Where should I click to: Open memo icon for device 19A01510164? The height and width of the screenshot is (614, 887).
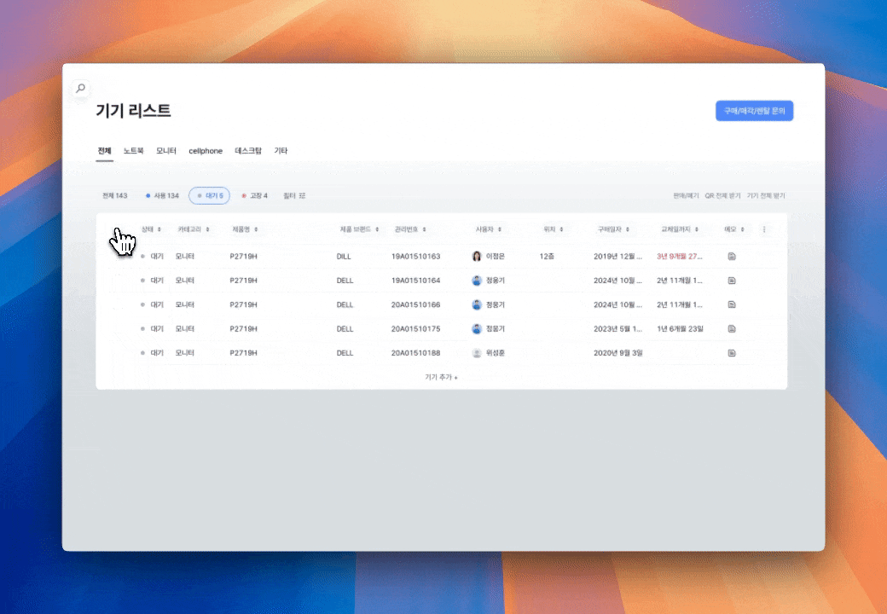(731, 281)
